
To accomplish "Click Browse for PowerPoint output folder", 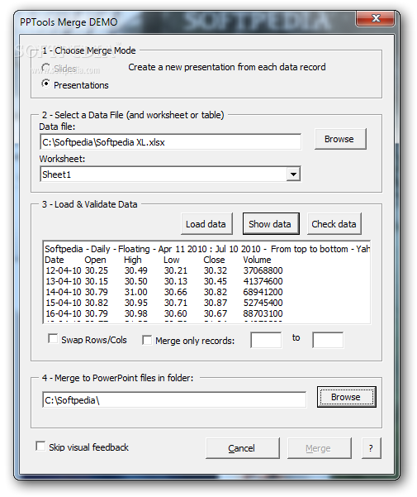I will pos(347,397).
